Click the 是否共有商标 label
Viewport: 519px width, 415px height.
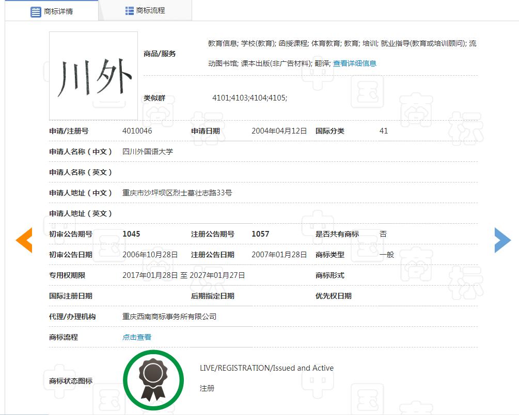point(337,234)
